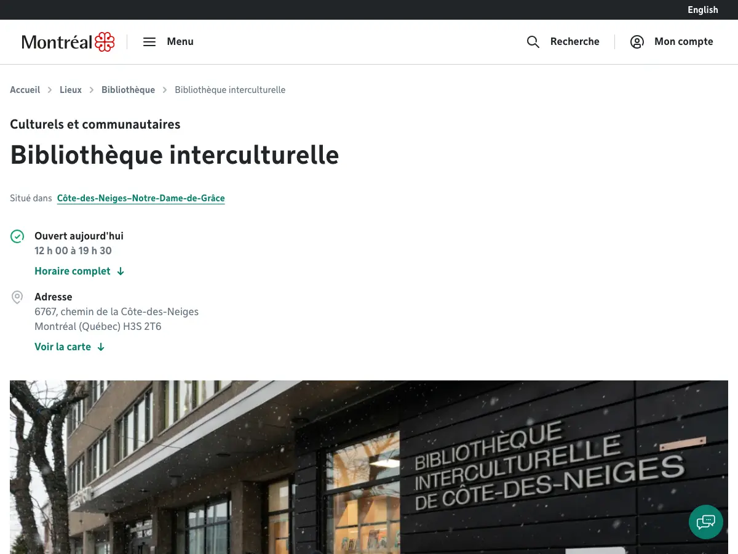Click Culturels et communautaires subtitle
The height and width of the screenshot is (554, 738).
tap(95, 124)
